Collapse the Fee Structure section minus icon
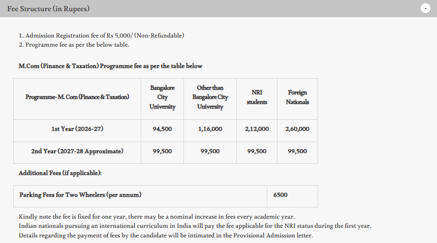Viewport: 437px width, 243px height. coord(426,9)
